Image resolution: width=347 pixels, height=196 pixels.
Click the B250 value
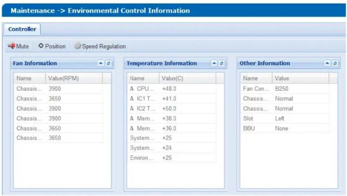[x=281, y=89]
